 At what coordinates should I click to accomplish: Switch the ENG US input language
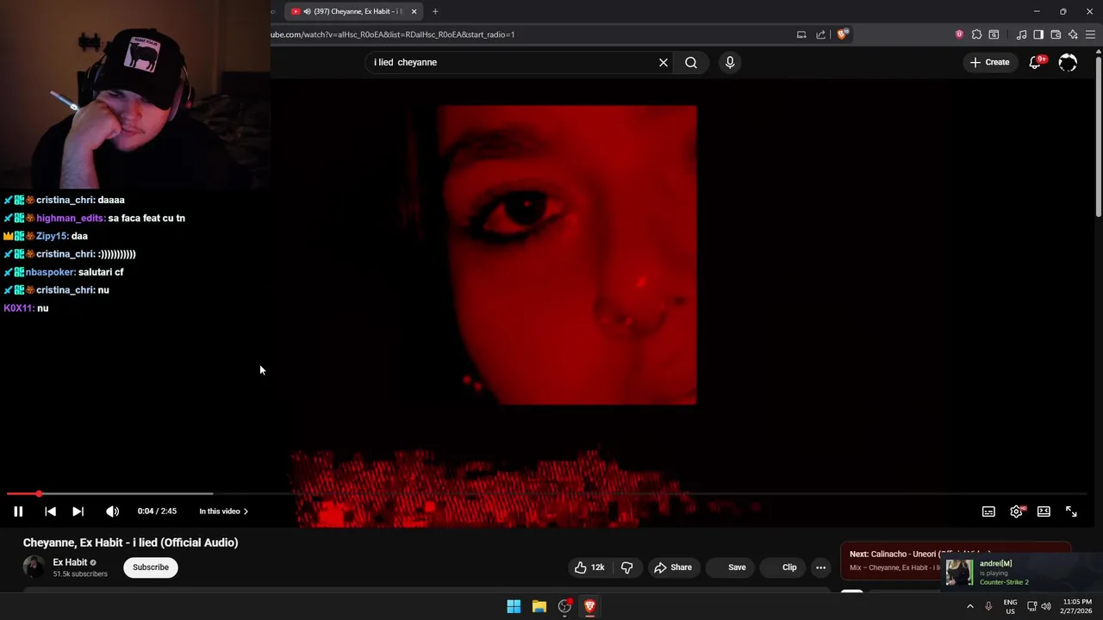point(1010,606)
